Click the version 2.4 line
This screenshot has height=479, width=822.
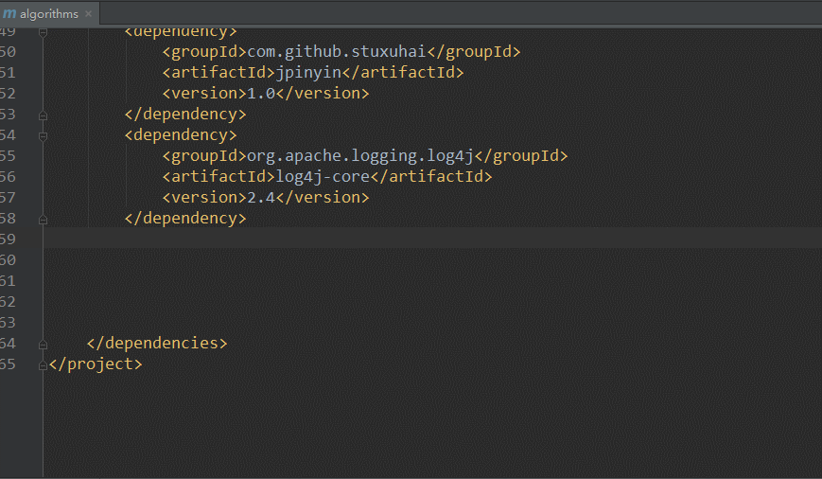coord(266,198)
